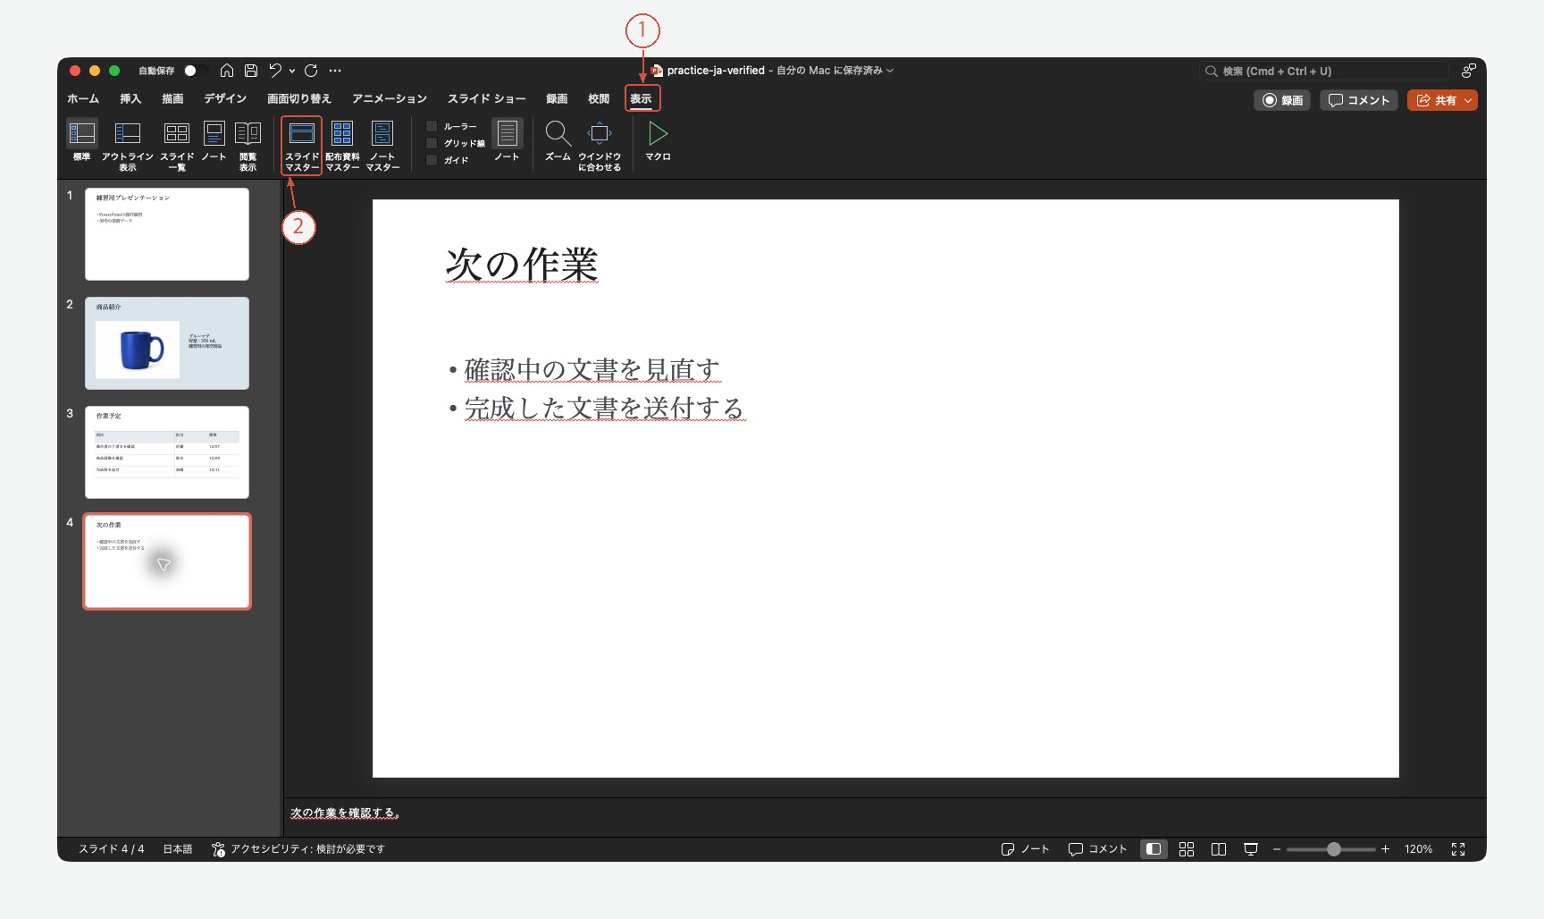Open the file name save-location dropdown
Image resolution: width=1544 pixels, height=919 pixels.
tap(890, 71)
